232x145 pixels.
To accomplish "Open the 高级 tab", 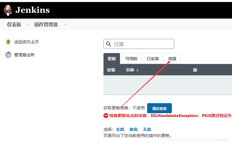I will tap(172, 59).
